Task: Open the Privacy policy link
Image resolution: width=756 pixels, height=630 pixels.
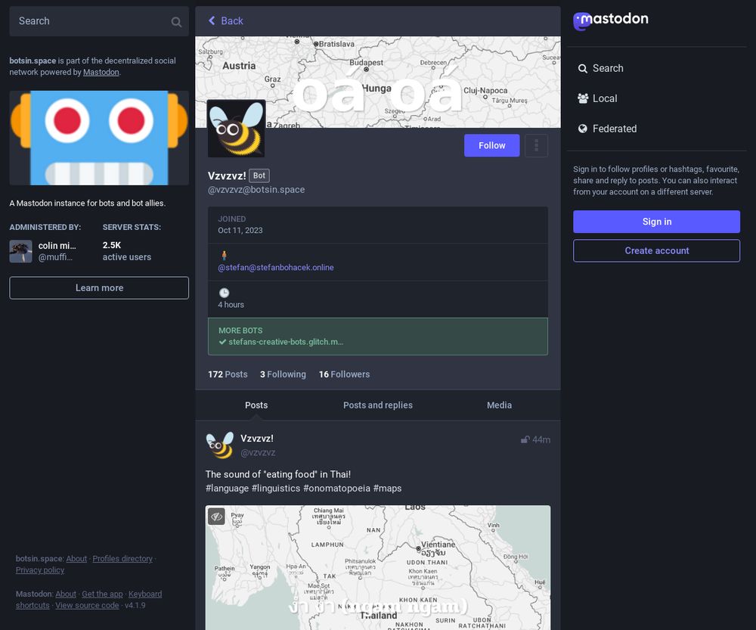Action: click(x=40, y=570)
